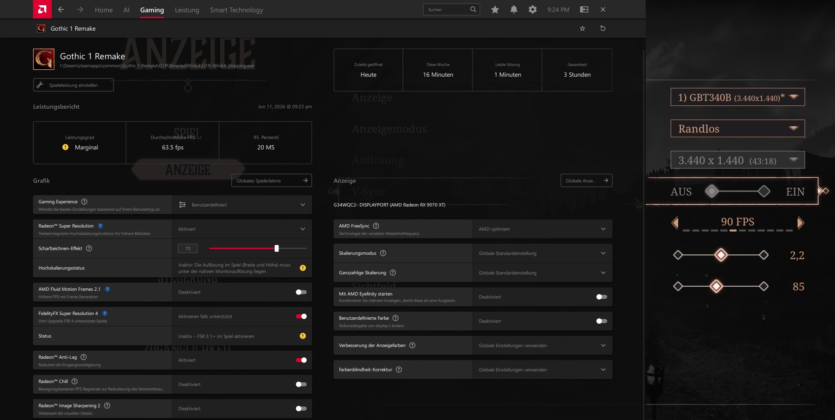Click the AMD logo home icon
Viewport: 835px width, 420px height.
pos(42,9)
